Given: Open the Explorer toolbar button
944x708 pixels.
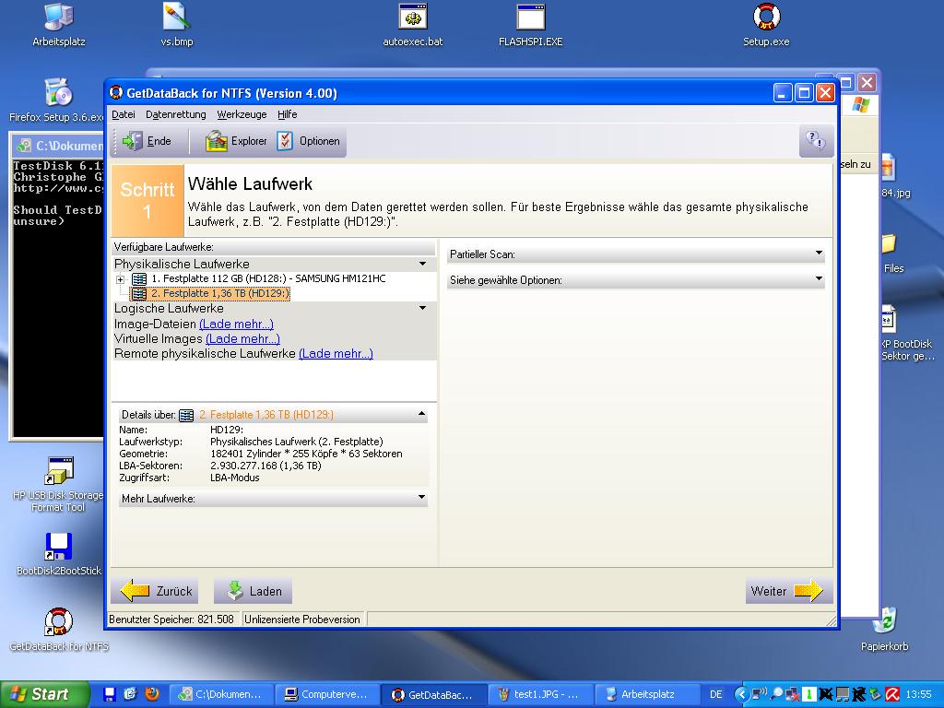Looking at the screenshot, I should (x=235, y=141).
